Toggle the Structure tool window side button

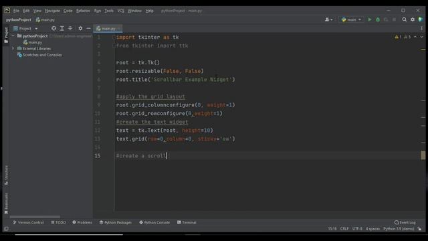click(6, 175)
